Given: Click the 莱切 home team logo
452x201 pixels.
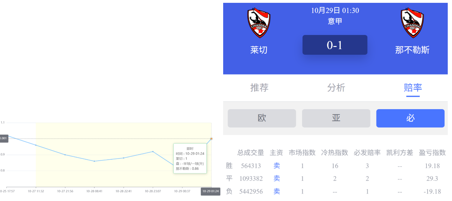Looking at the screenshot, I should point(259,23).
